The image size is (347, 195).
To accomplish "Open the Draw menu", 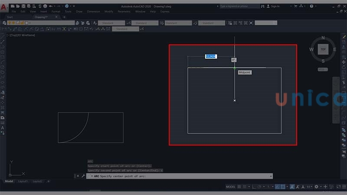I will (79, 11).
